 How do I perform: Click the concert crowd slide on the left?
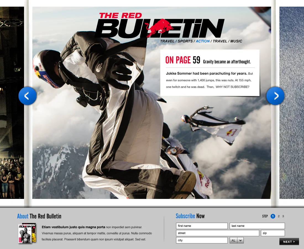[x=12, y=103]
